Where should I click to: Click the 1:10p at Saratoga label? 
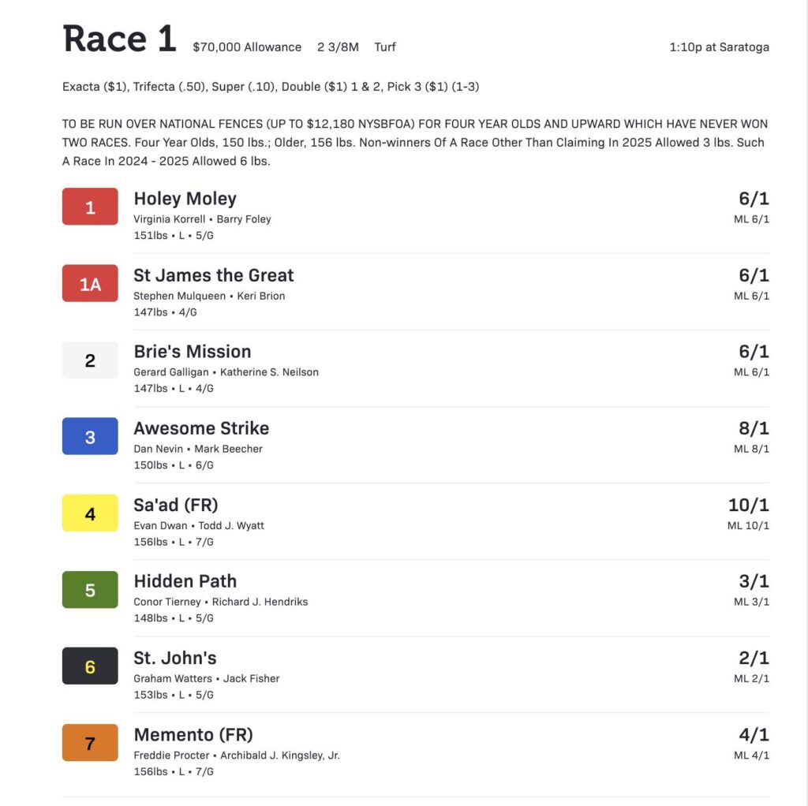coord(719,47)
